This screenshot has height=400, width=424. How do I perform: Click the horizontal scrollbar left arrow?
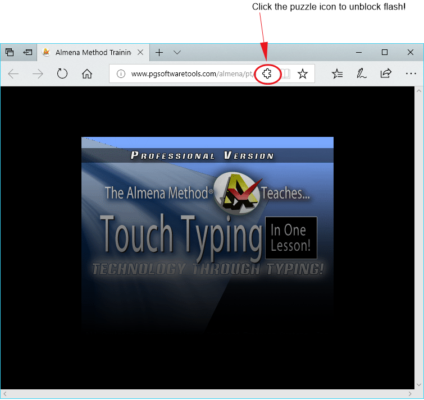[5, 394]
